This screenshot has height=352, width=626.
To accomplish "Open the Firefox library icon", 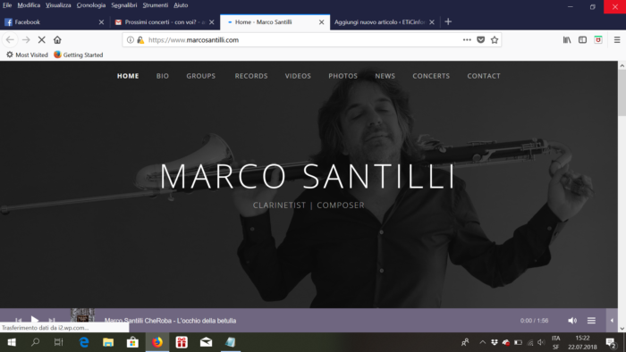I will point(567,40).
